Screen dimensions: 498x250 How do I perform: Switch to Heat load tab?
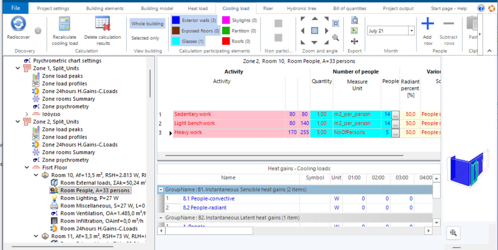197,9
